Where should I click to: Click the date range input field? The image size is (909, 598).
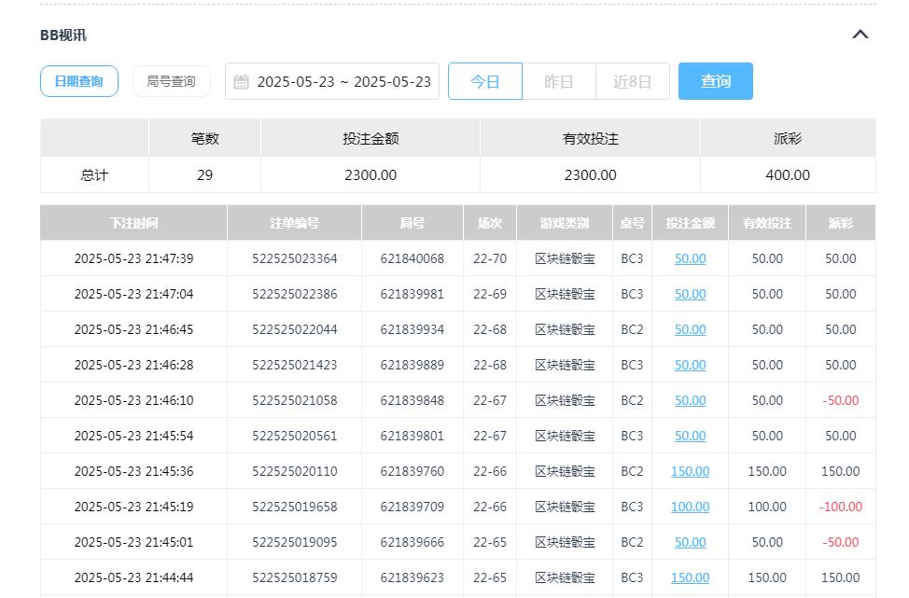343,81
